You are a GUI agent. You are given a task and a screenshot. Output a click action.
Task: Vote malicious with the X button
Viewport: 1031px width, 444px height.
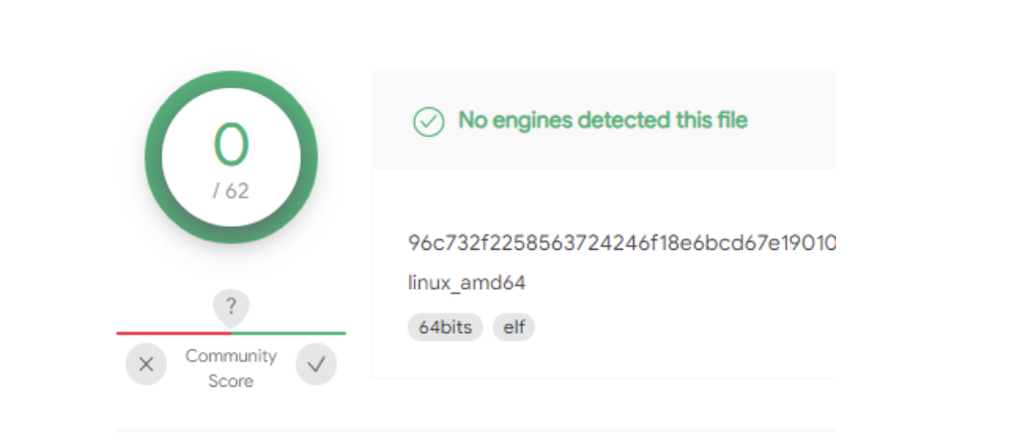pyautogui.click(x=145, y=365)
